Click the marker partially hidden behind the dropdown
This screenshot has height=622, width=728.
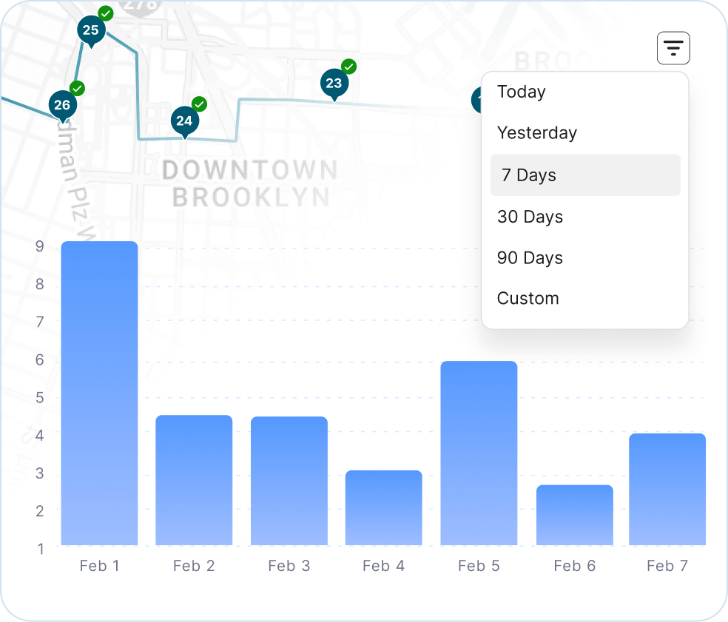click(479, 100)
